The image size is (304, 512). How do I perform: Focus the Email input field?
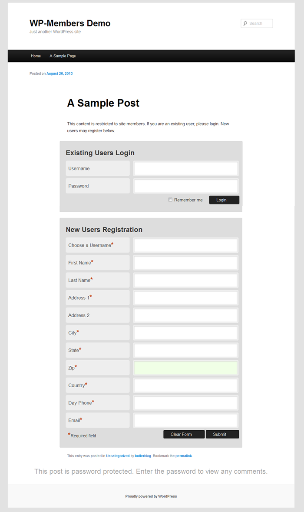pyautogui.click(x=186, y=421)
